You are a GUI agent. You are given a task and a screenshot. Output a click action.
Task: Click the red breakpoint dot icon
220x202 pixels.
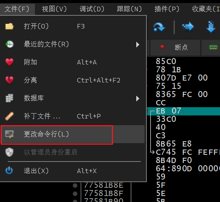[162, 47]
